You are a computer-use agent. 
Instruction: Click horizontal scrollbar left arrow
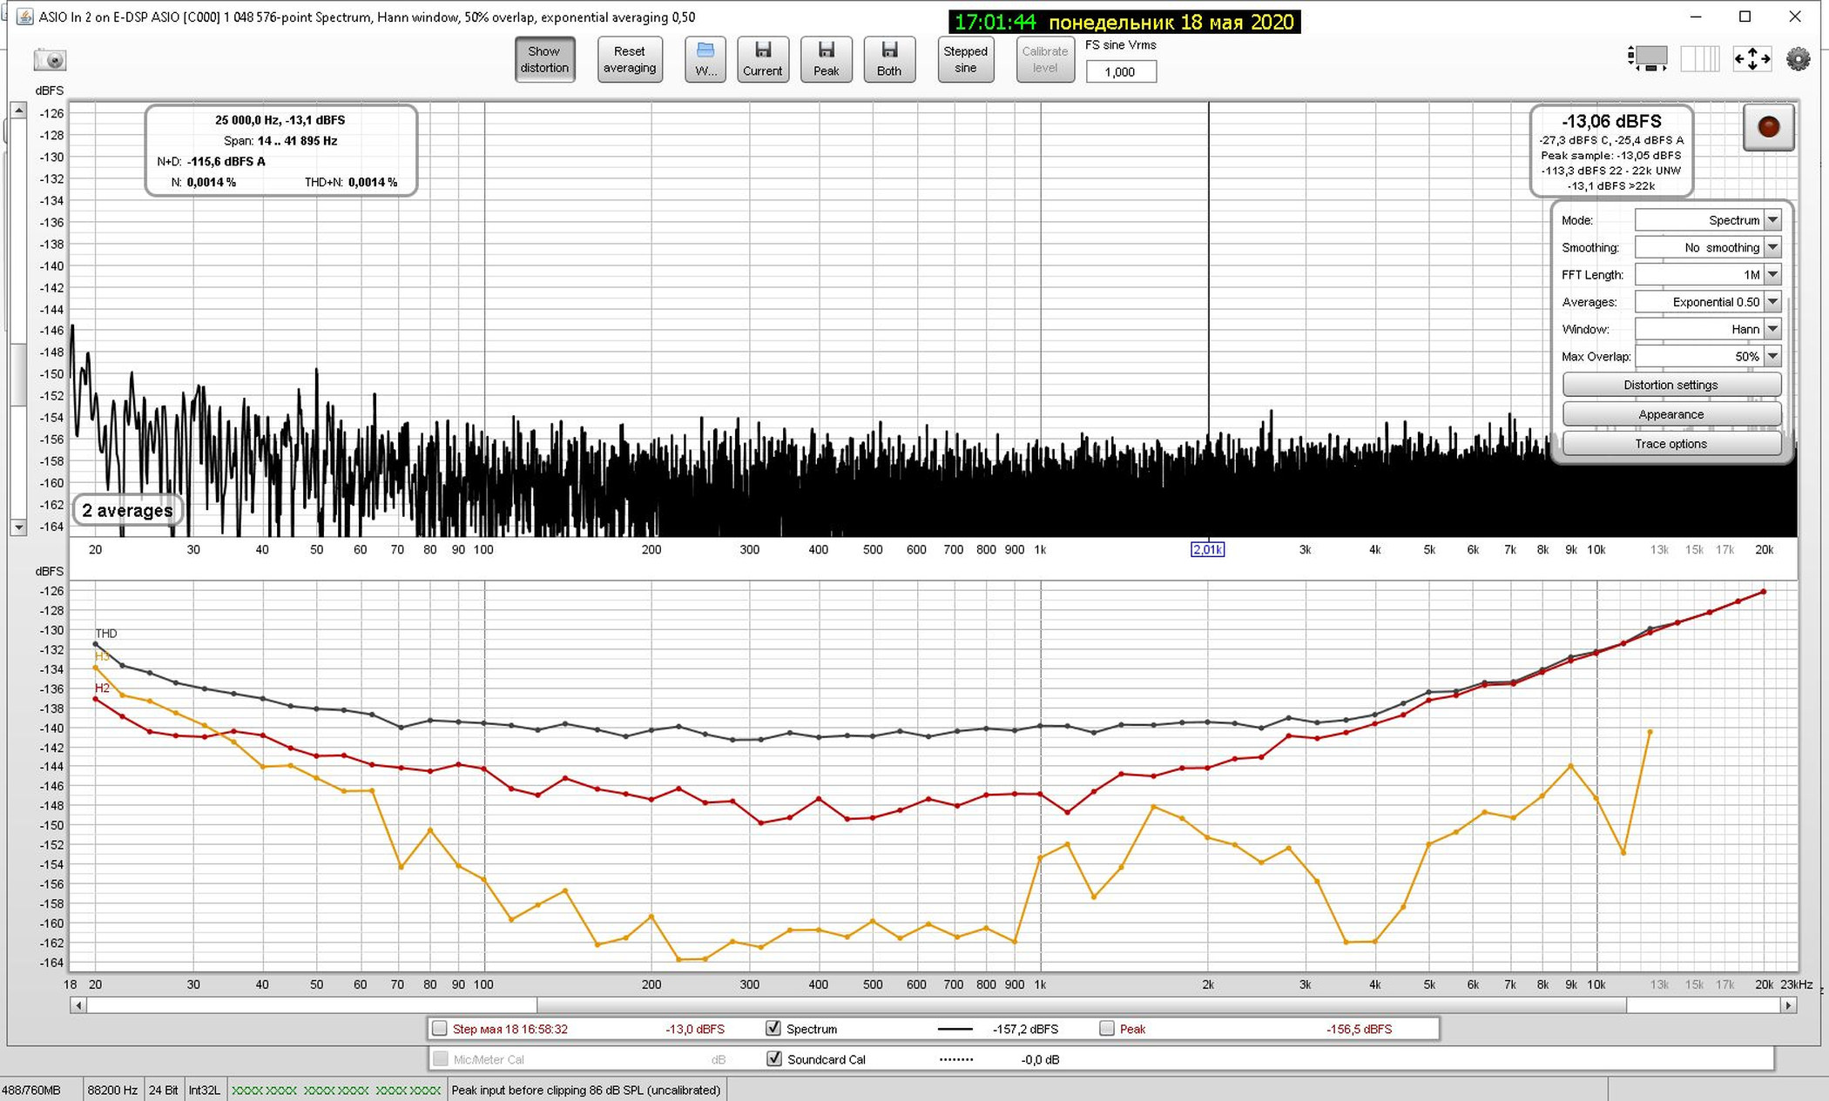tap(78, 1005)
